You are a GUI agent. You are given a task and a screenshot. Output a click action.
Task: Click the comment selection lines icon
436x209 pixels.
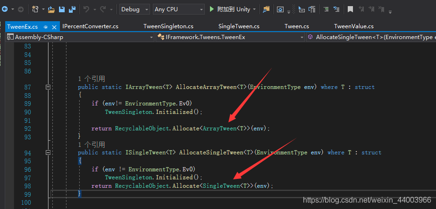tap(336, 9)
